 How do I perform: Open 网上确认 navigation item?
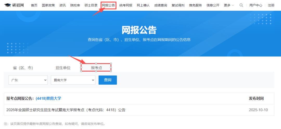pyautogui.click(x=143, y=5)
